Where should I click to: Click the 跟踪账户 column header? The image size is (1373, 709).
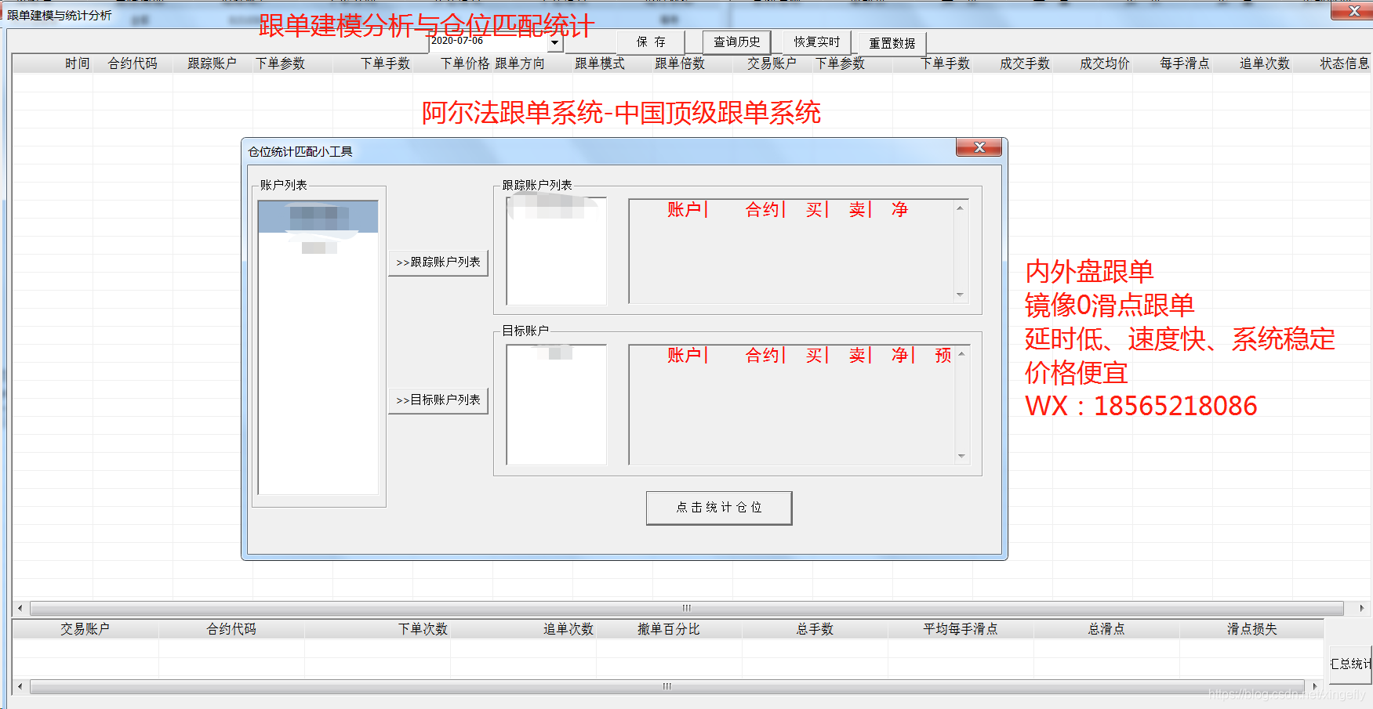(212, 63)
